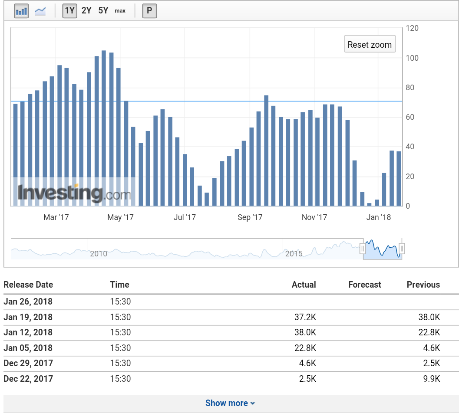The width and height of the screenshot is (469, 413).
Task: Expand the table with Show more
Action: point(230,403)
